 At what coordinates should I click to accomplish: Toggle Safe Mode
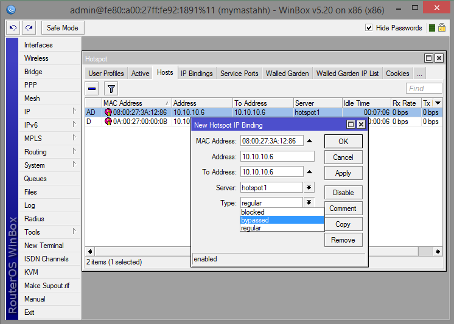63,28
